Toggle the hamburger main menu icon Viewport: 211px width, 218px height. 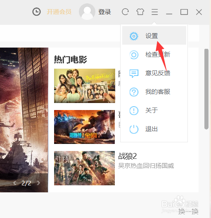(155, 12)
